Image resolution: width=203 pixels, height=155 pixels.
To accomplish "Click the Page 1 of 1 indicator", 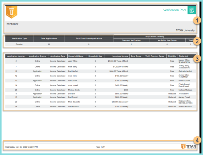I will [100, 147].
